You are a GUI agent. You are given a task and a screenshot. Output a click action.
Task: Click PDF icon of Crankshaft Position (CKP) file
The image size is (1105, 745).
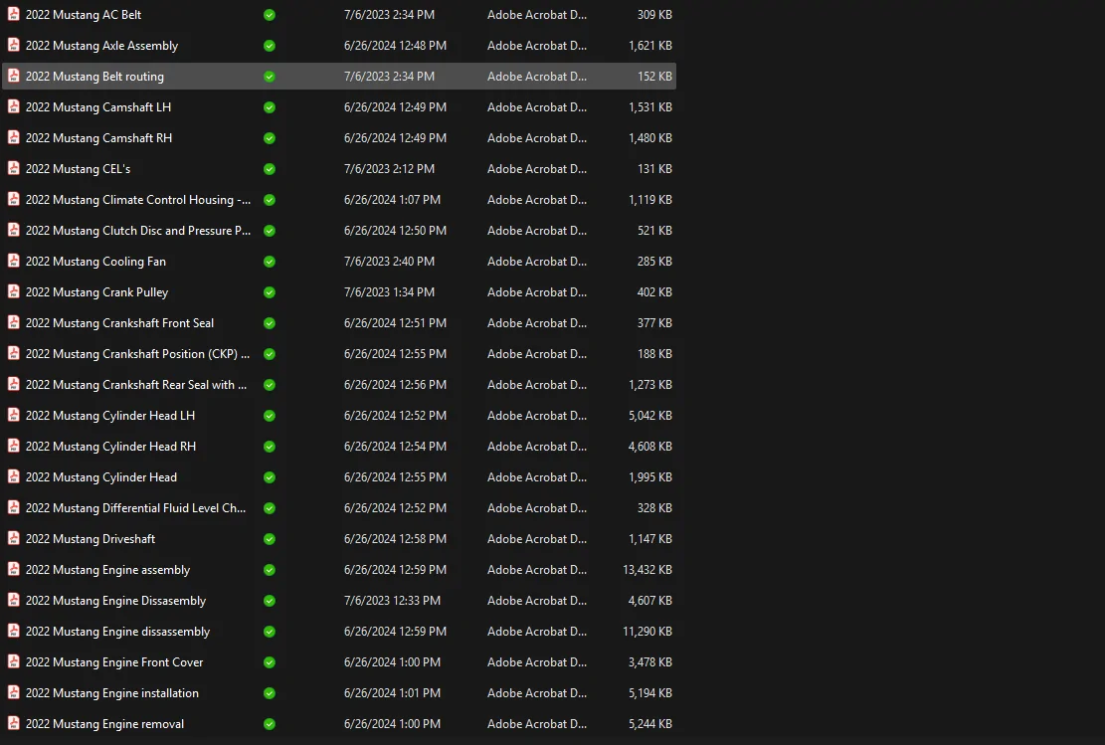(13, 354)
